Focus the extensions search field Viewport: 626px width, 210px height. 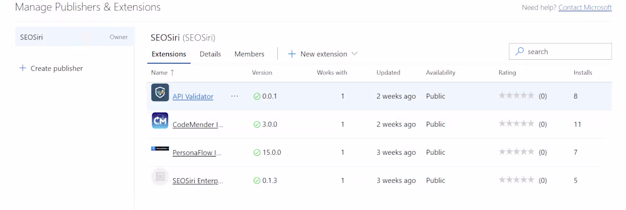tap(560, 51)
